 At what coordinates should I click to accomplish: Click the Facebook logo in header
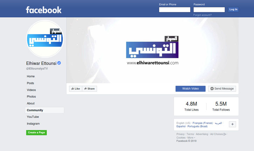tap(43, 10)
